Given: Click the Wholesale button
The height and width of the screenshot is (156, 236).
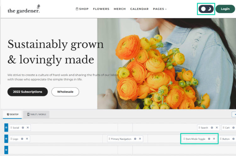Looking at the screenshot, I should tap(65, 92).
